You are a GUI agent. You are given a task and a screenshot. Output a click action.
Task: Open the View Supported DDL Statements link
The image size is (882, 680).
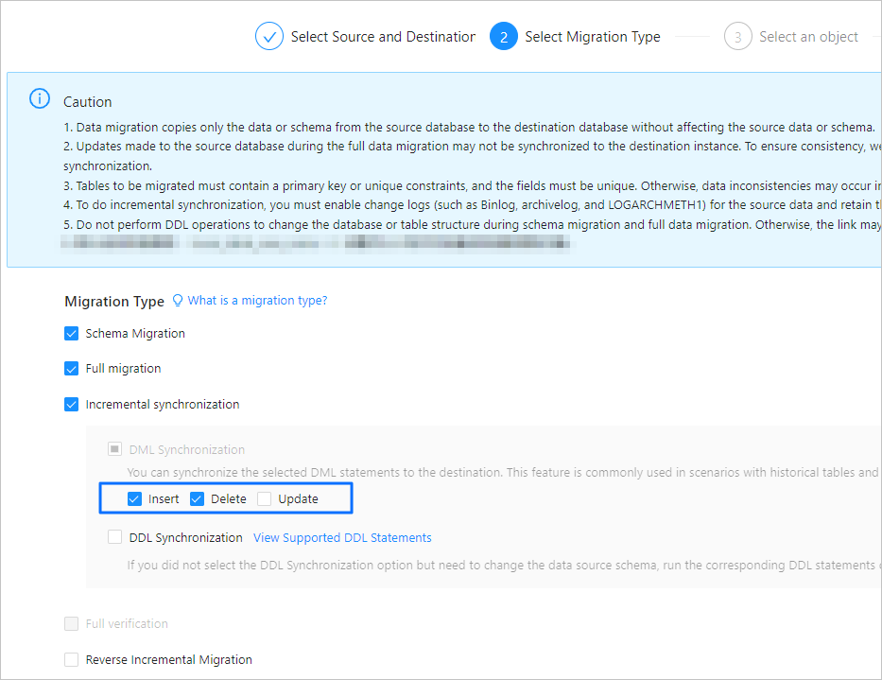pos(342,538)
